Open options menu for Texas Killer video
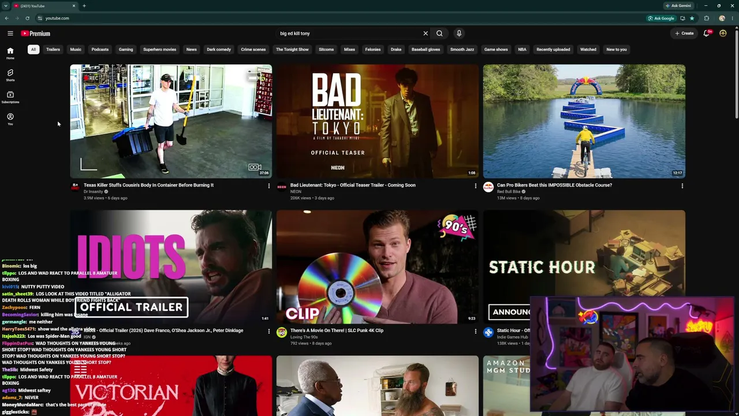Image resolution: width=739 pixels, height=416 pixels. click(268, 186)
